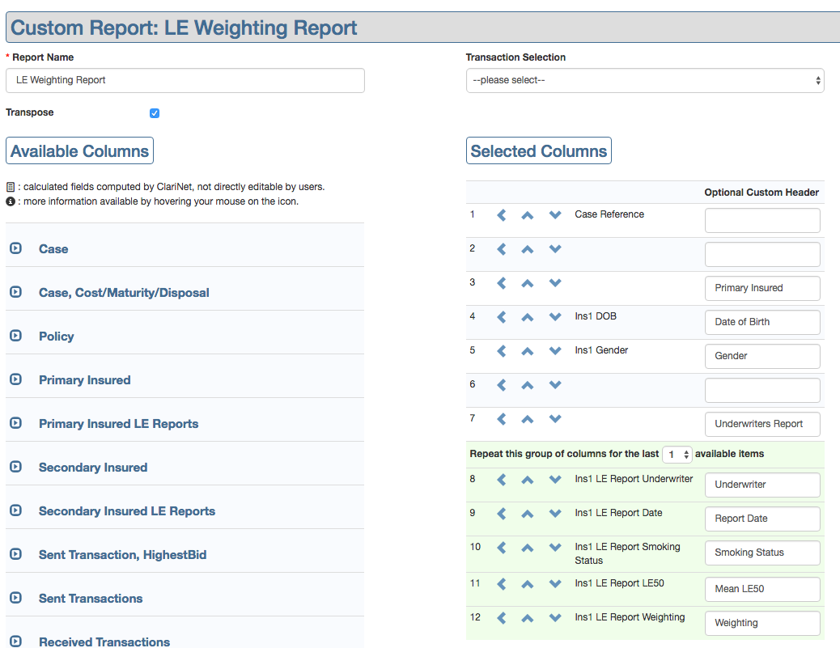This screenshot has width=840, height=648.
Task: Edit the Date of Birth custom header
Action: pos(762,322)
